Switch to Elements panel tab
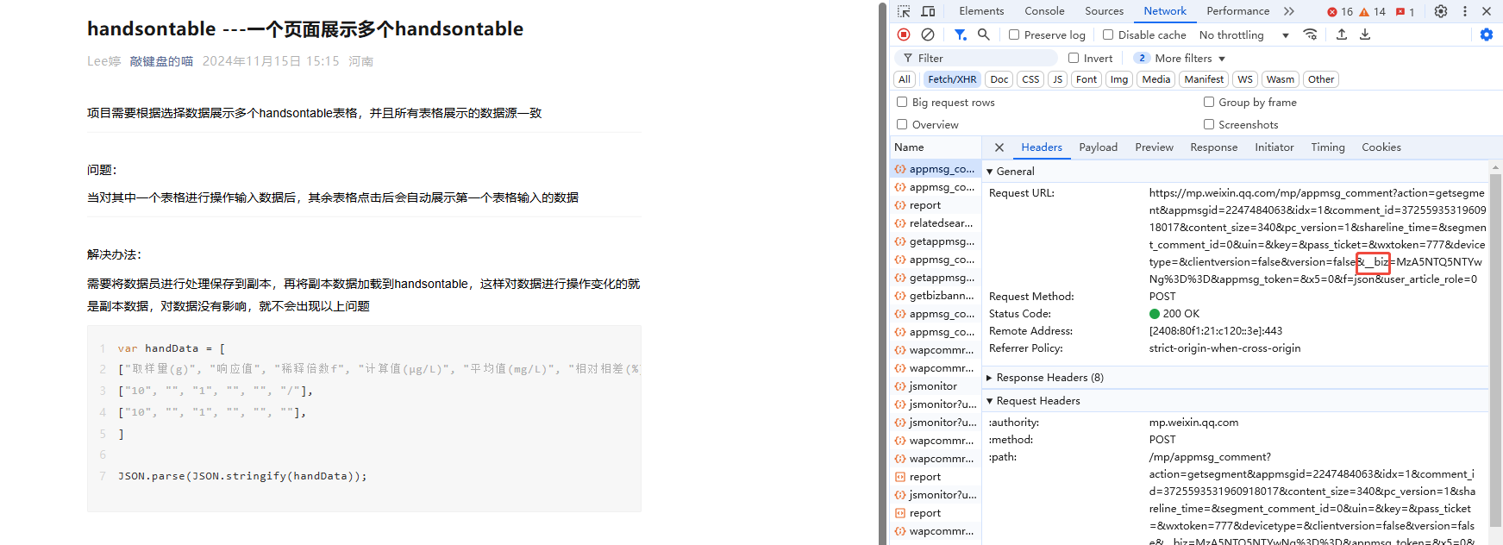The width and height of the screenshot is (1503, 545). coord(981,11)
